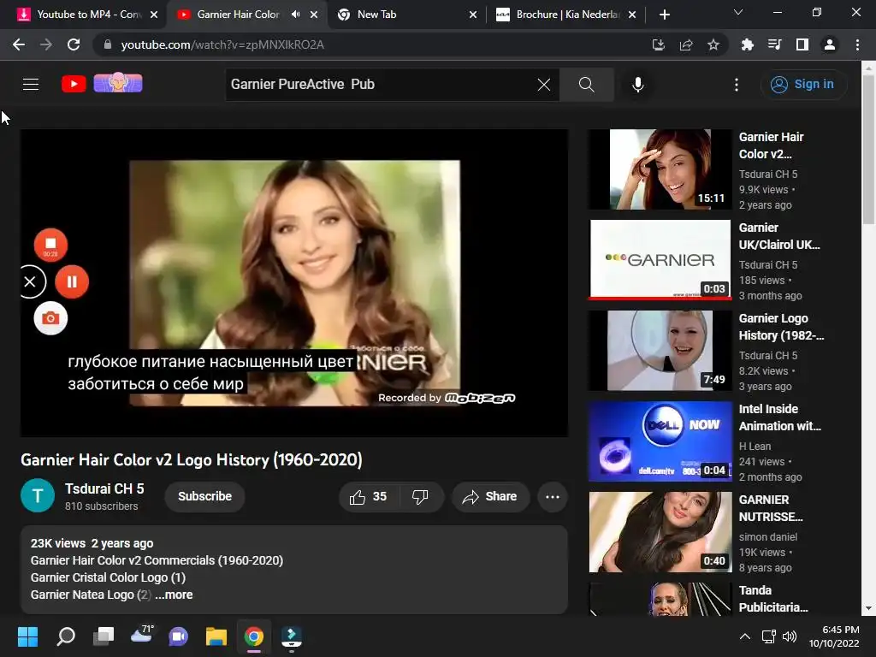Click the YouTube doodle next to logo
This screenshot has height=657, width=876.
(118, 83)
